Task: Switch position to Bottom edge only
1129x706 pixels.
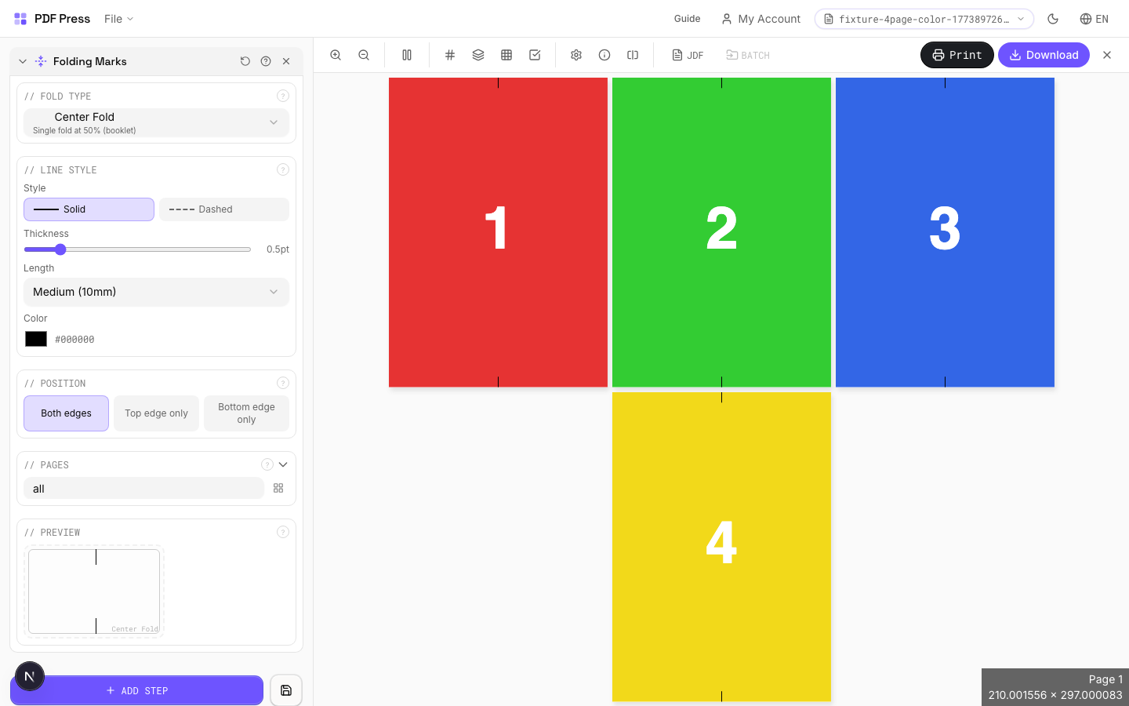Action: tap(246, 413)
